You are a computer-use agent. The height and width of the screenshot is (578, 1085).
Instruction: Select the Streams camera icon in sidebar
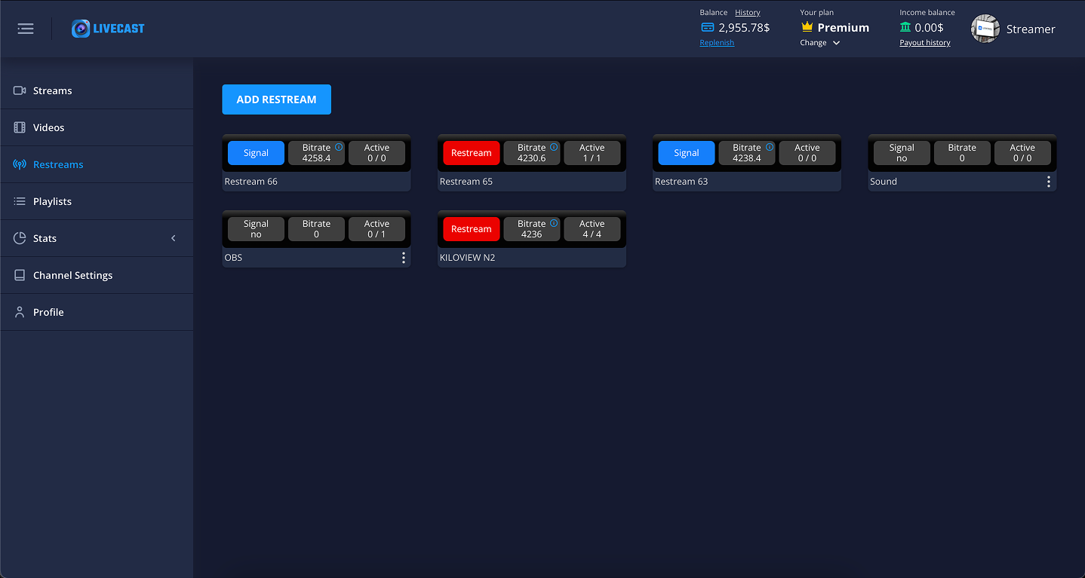19,90
